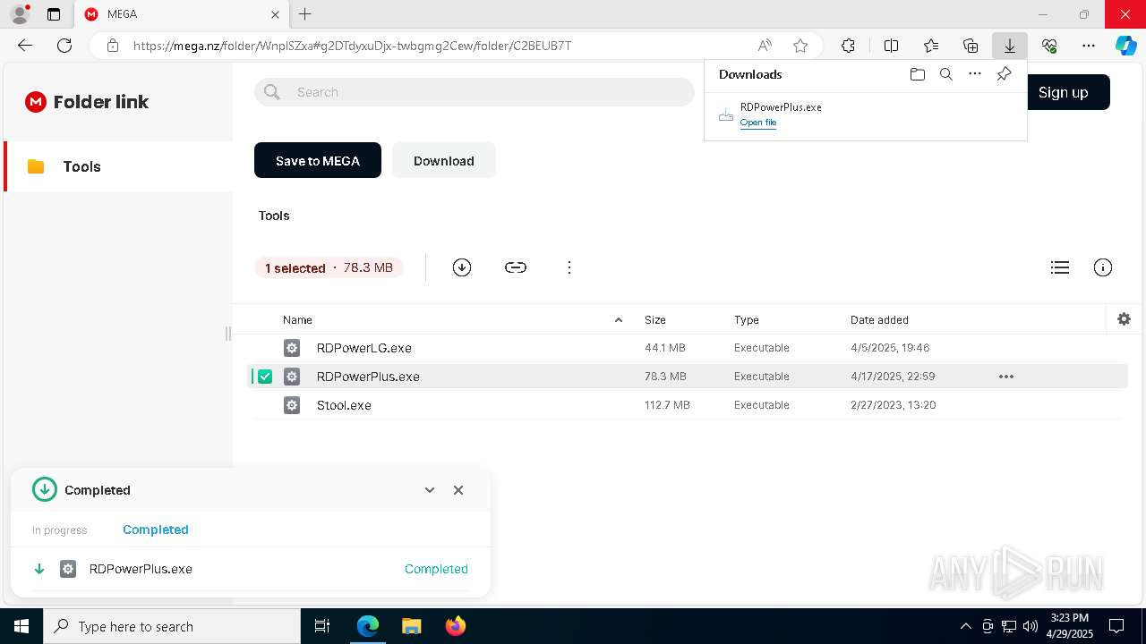Image resolution: width=1146 pixels, height=644 pixels.
Task: Click the address bar URL
Action: tap(352, 46)
